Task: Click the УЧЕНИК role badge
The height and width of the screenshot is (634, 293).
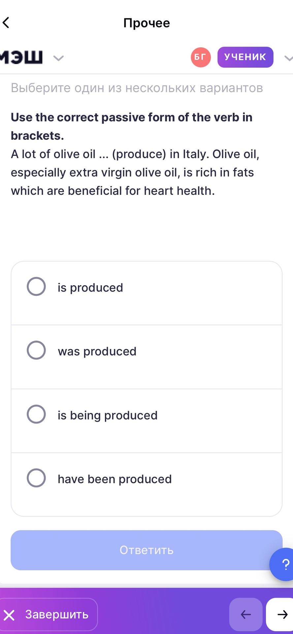Action: click(245, 57)
